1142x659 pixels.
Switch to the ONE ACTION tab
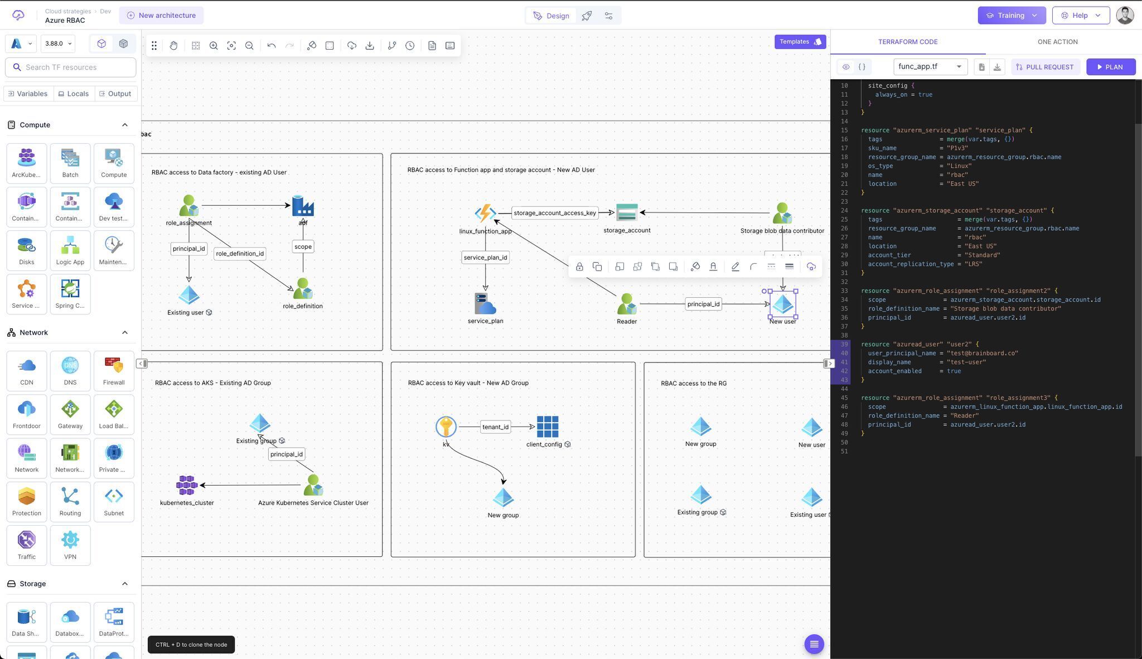coord(1057,41)
